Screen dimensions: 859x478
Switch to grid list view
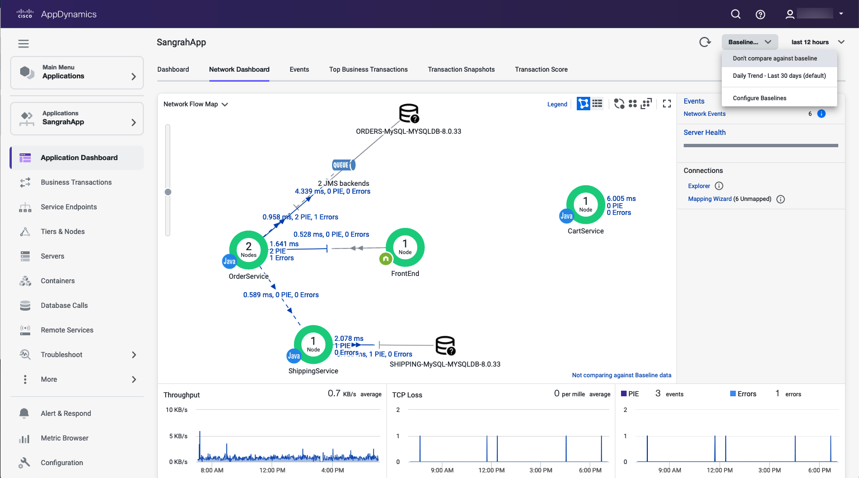pyautogui.click(x=597, y=104)
